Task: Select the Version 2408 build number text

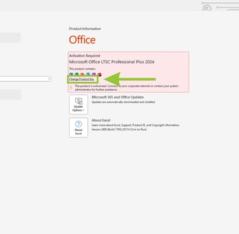Action: (x=119, y=129)
